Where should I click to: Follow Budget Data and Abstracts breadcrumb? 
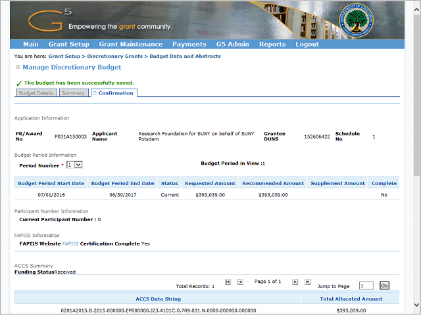pos(185,56)
